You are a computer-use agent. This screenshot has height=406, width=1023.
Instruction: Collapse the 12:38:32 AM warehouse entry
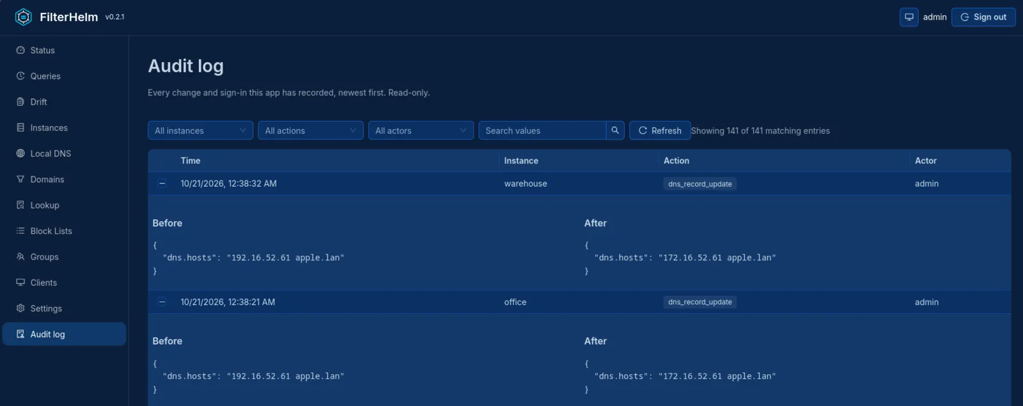[x=162, y=183]
